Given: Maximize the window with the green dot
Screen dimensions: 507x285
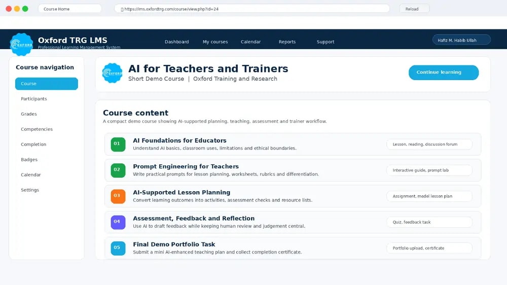Looking at the screenshot, I should 25,9.
